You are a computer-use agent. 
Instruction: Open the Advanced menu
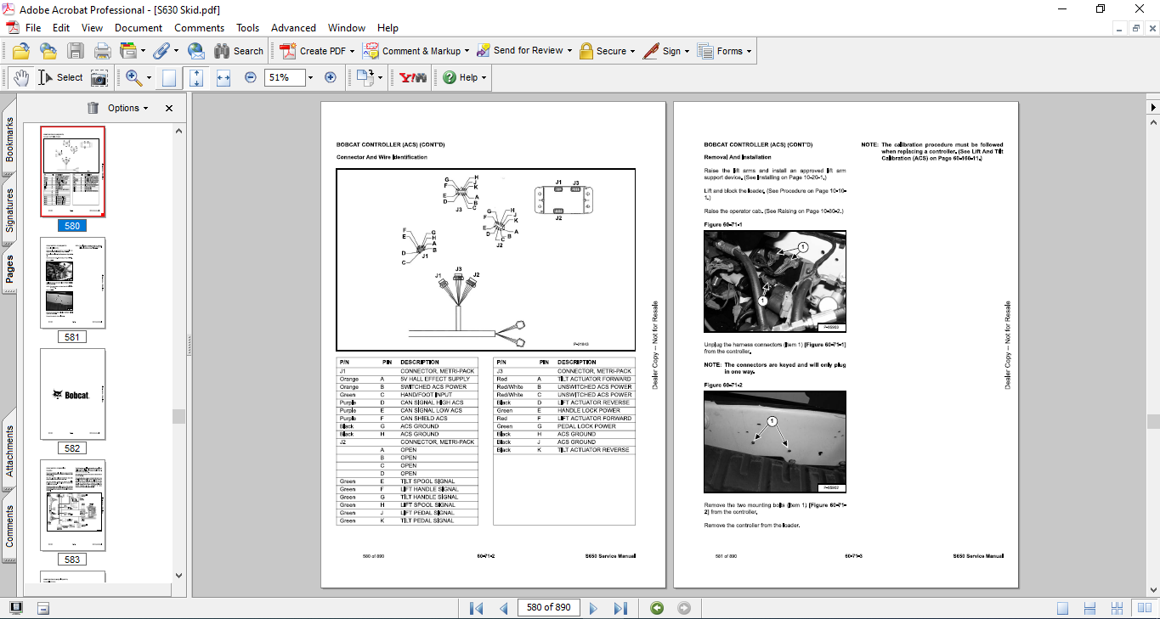click(294, 28)
